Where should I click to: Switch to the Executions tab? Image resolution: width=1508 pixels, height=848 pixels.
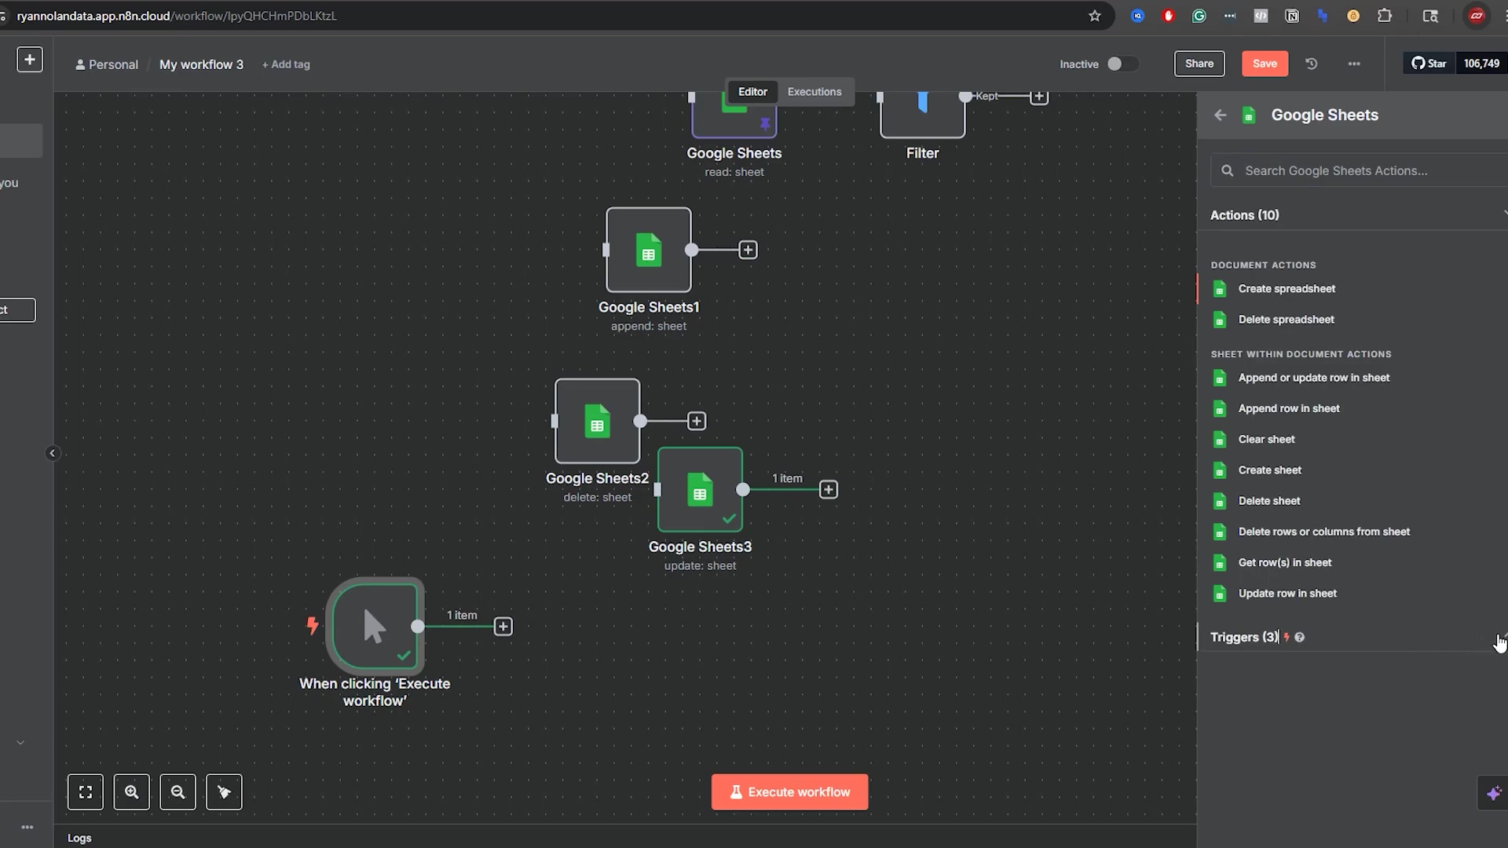pyautogui.click(x=814, y=92)
